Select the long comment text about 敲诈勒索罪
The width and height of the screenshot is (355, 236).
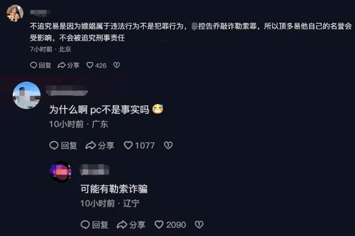tap(191, 32)
